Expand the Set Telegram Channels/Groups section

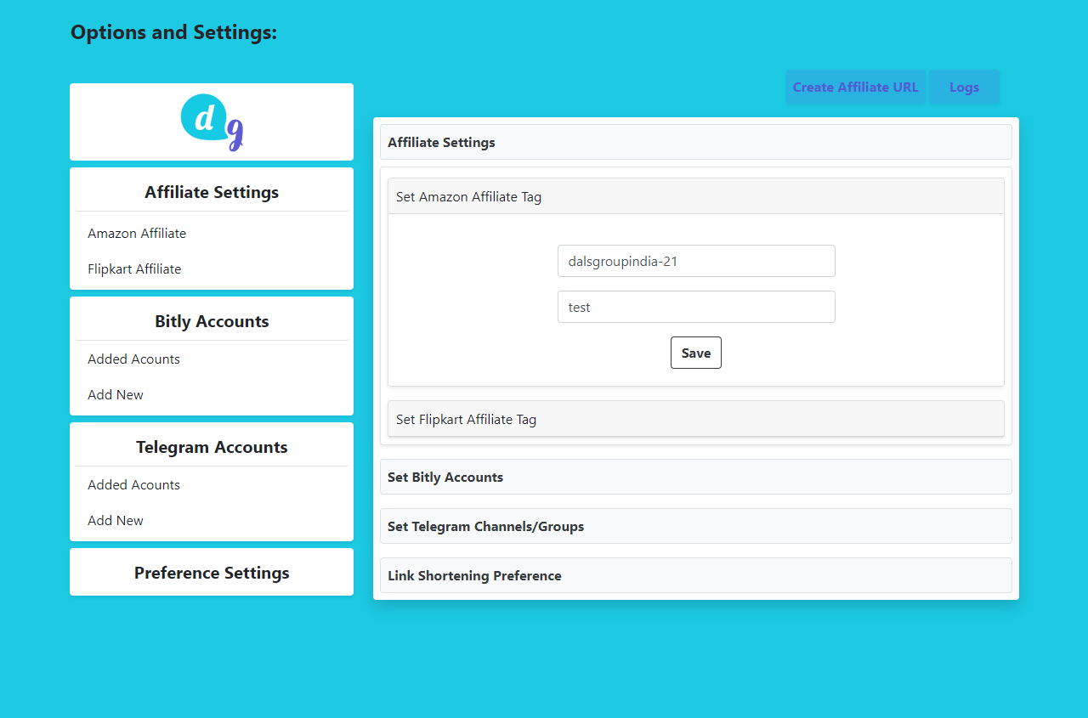pos(695,526)
